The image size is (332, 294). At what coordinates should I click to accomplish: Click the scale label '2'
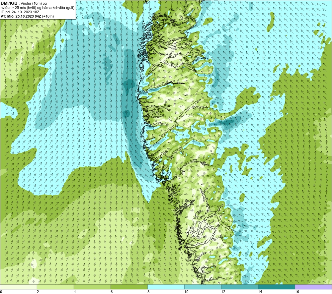(38, 292)
